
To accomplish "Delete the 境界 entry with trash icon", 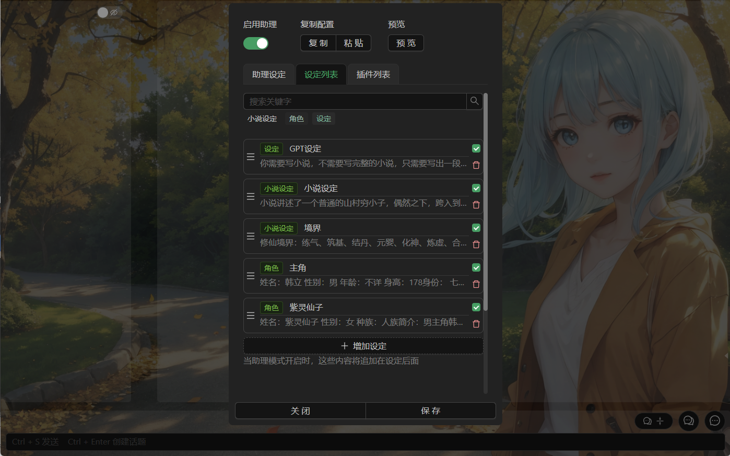I will coord(476,244).
